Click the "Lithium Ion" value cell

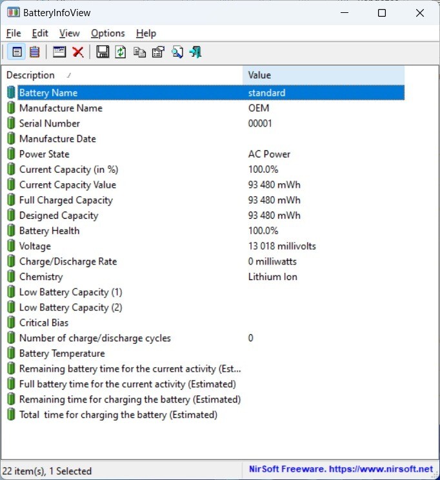tap(272, 276)
